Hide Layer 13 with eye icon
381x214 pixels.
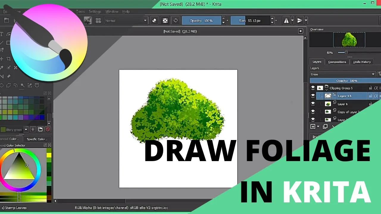coord(313,96)
